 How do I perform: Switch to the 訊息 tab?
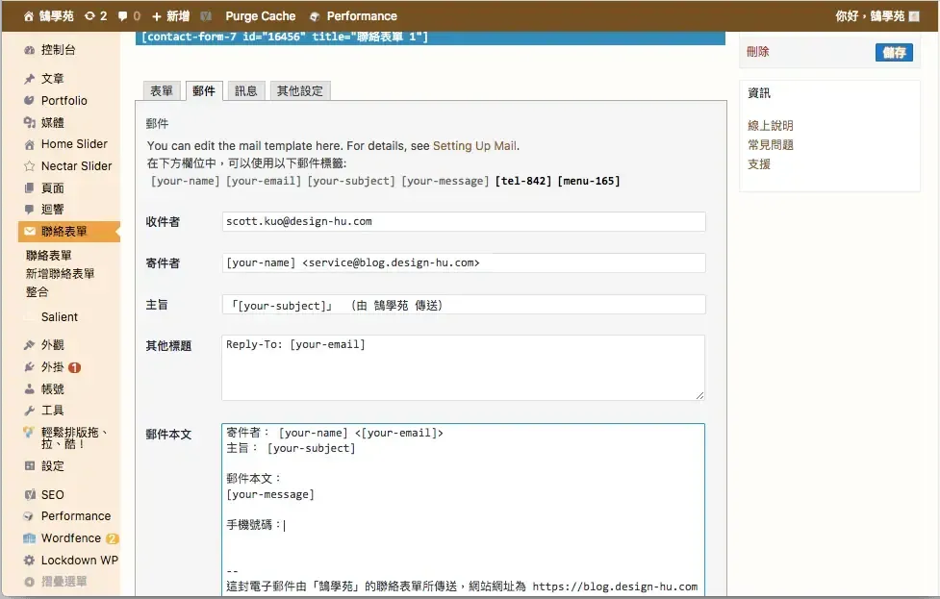pos(245,91)
